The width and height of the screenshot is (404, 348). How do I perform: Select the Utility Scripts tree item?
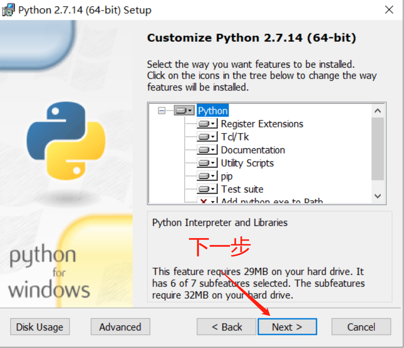(x=247, y=163)
